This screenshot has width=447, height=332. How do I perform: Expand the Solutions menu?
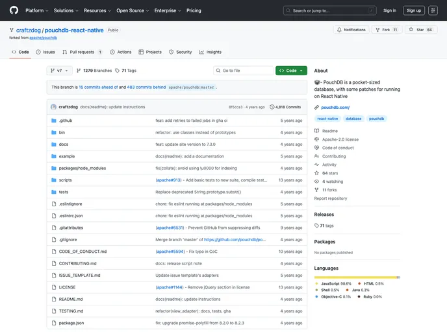point(66,10)
